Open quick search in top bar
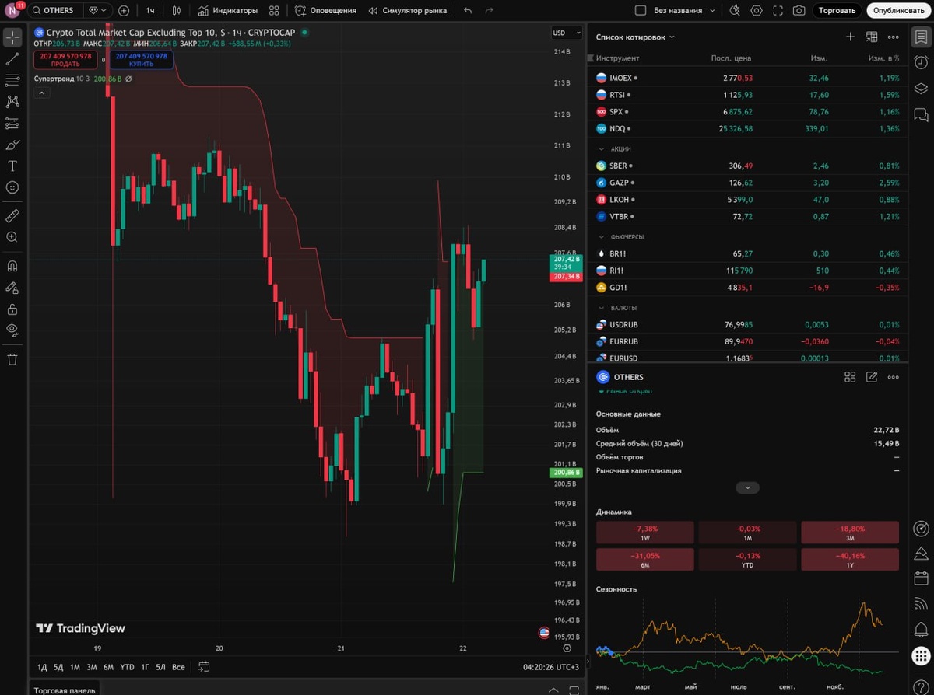The image size is (934, 695). pos(736,11)
